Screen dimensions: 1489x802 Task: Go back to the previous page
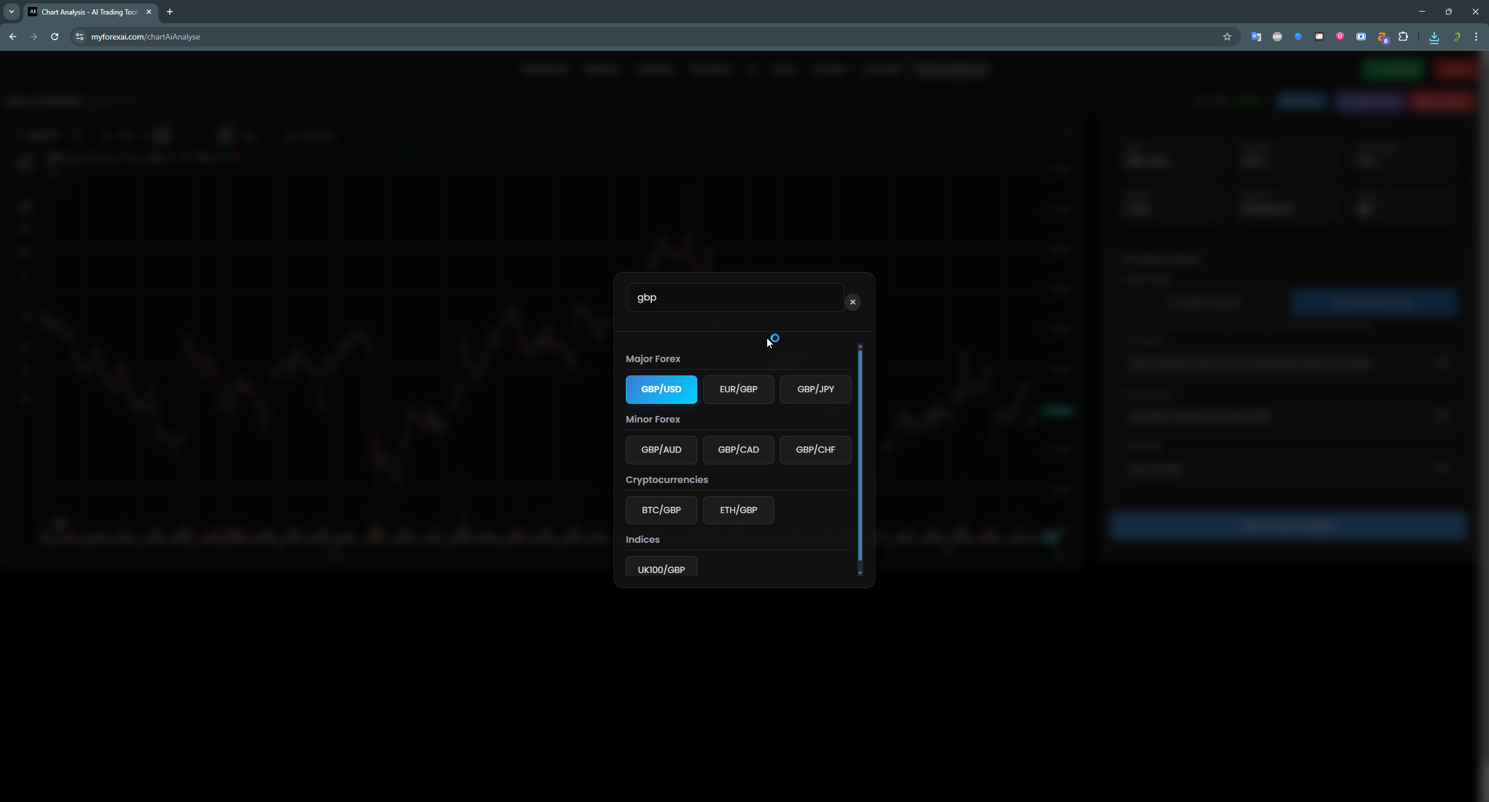[13, 37]
